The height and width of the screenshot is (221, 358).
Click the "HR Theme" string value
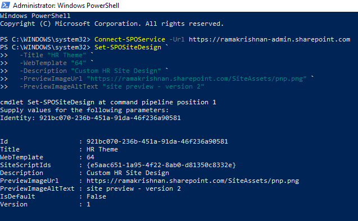tap(67, 55)
